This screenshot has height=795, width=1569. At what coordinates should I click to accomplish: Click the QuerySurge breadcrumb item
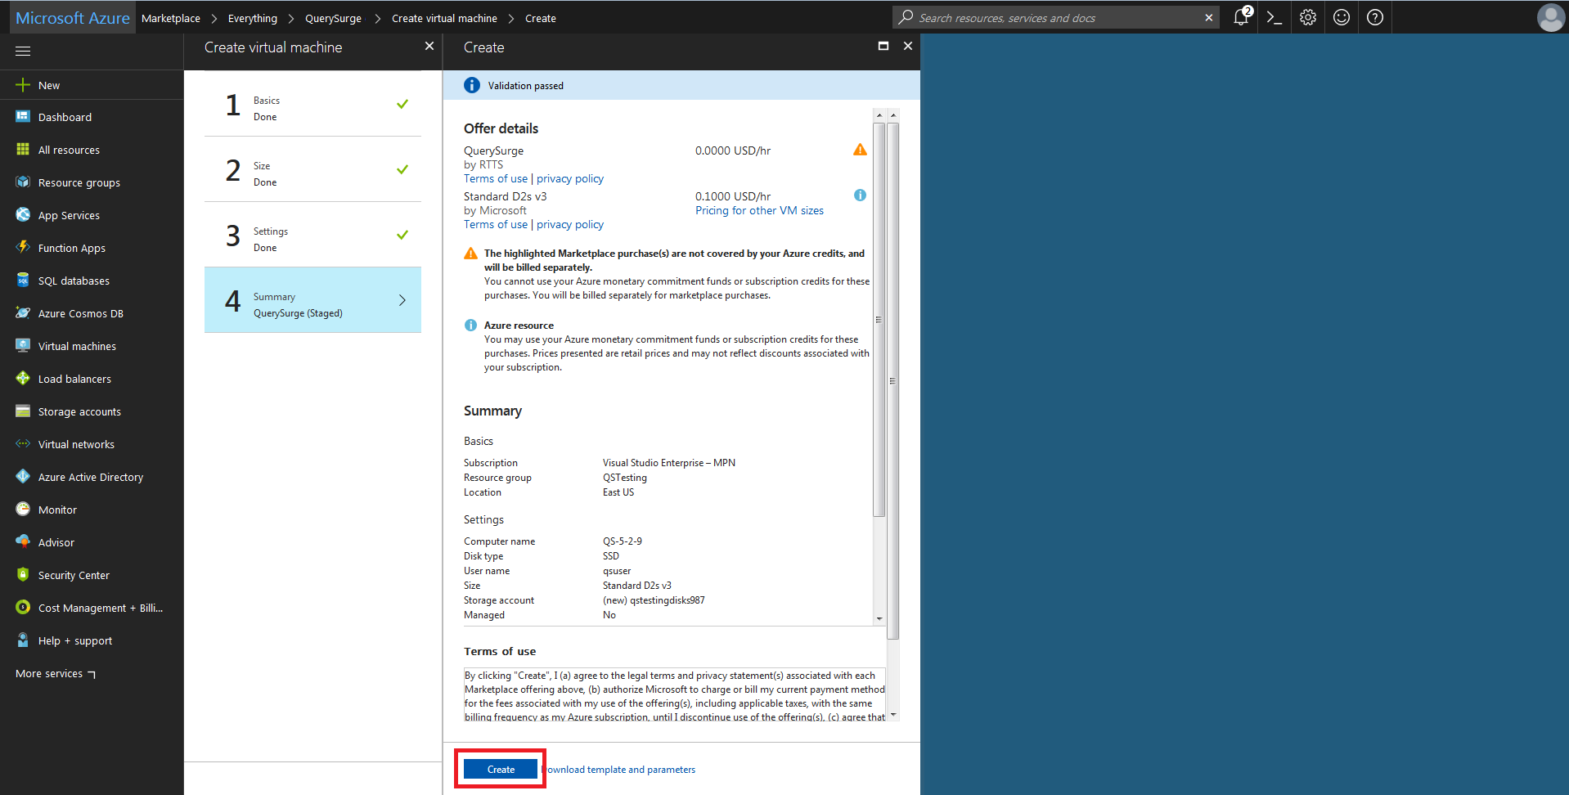click(x=333, y=18)
